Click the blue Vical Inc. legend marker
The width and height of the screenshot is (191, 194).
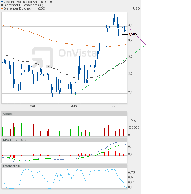pyautogui.click(x=2, y=2)
